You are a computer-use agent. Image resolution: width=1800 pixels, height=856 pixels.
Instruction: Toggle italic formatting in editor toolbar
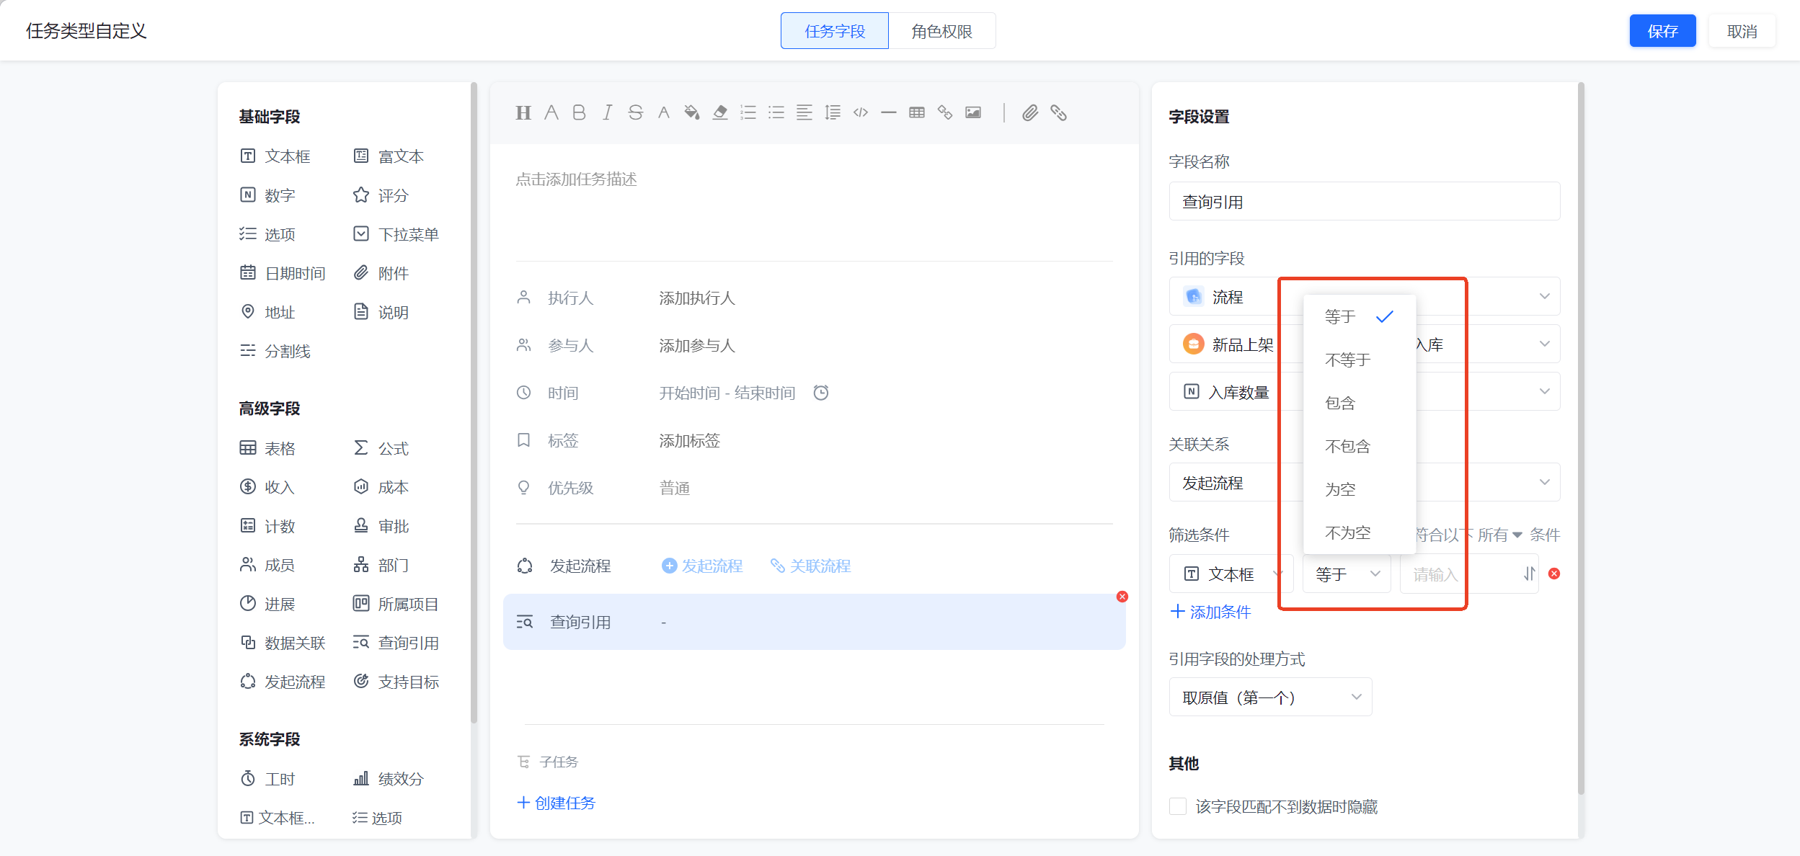[x=607, y=112]
